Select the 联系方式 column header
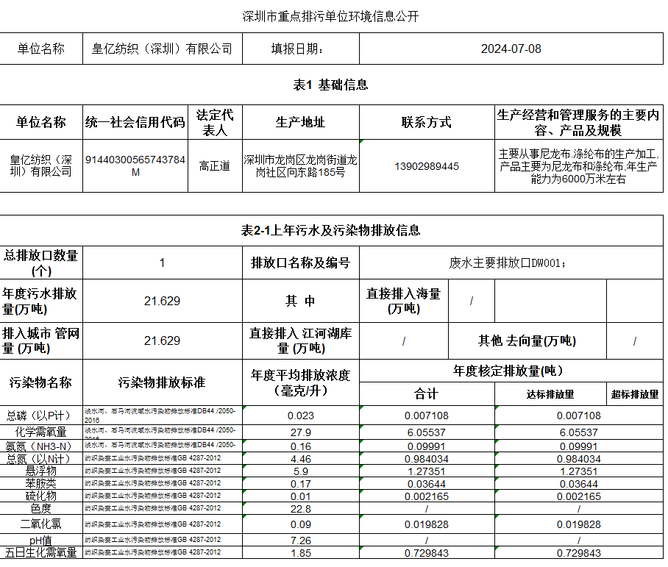Viewport: 668px width, 567px height. tap(427, 122)
